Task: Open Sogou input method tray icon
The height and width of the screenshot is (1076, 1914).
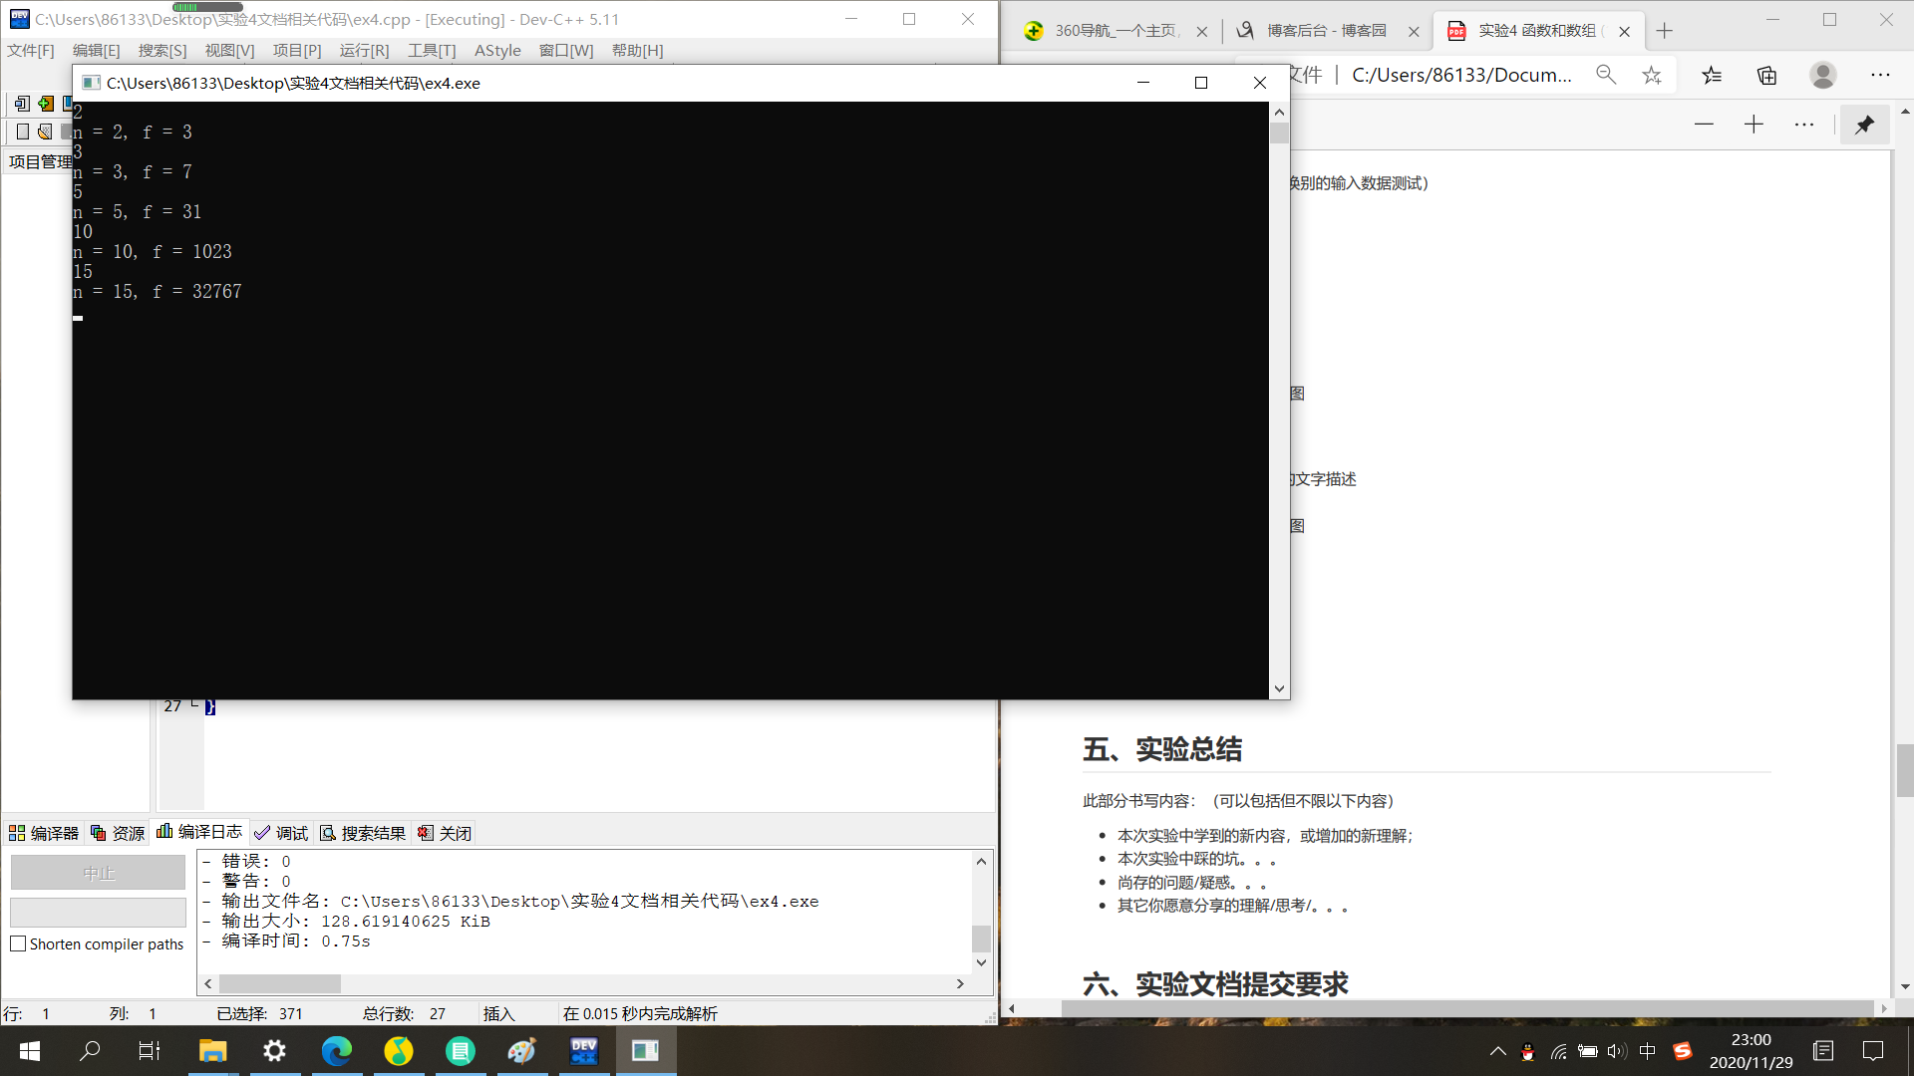Action: (x=1683, y=1051)
